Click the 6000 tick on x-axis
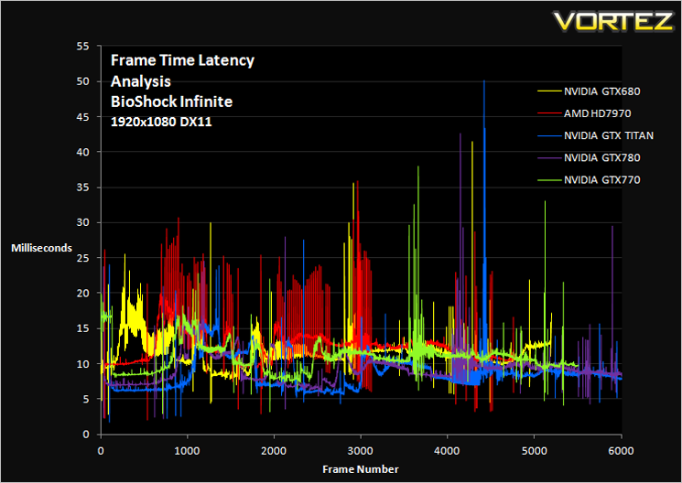Viewport: 682px width, 483px height. pos(621,451)
